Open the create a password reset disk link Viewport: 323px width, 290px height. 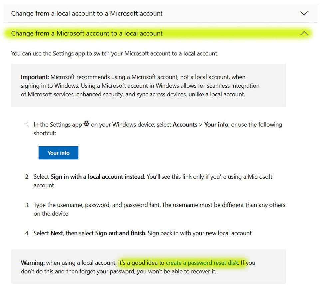pyautogui.click(x=204, y=263)
